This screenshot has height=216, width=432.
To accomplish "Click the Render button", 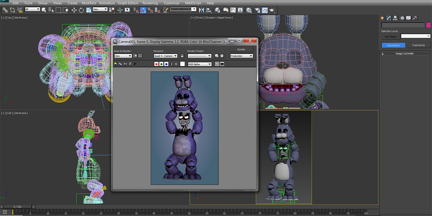I will (x=241, y=49).
